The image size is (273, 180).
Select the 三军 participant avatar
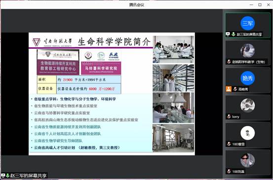pyautogui.click(x=247, y=23)
